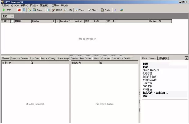Open the 工具(T) menu
Screen dimensions: 189x124
click(x=55, y=6)
